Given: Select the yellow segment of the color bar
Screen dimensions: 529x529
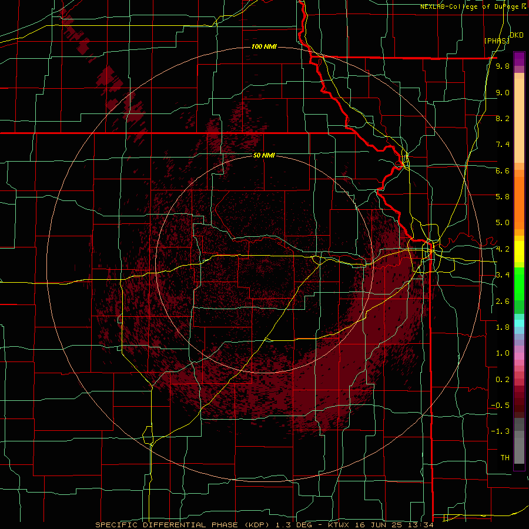Looking at the screenshot, I should (519, 252).
